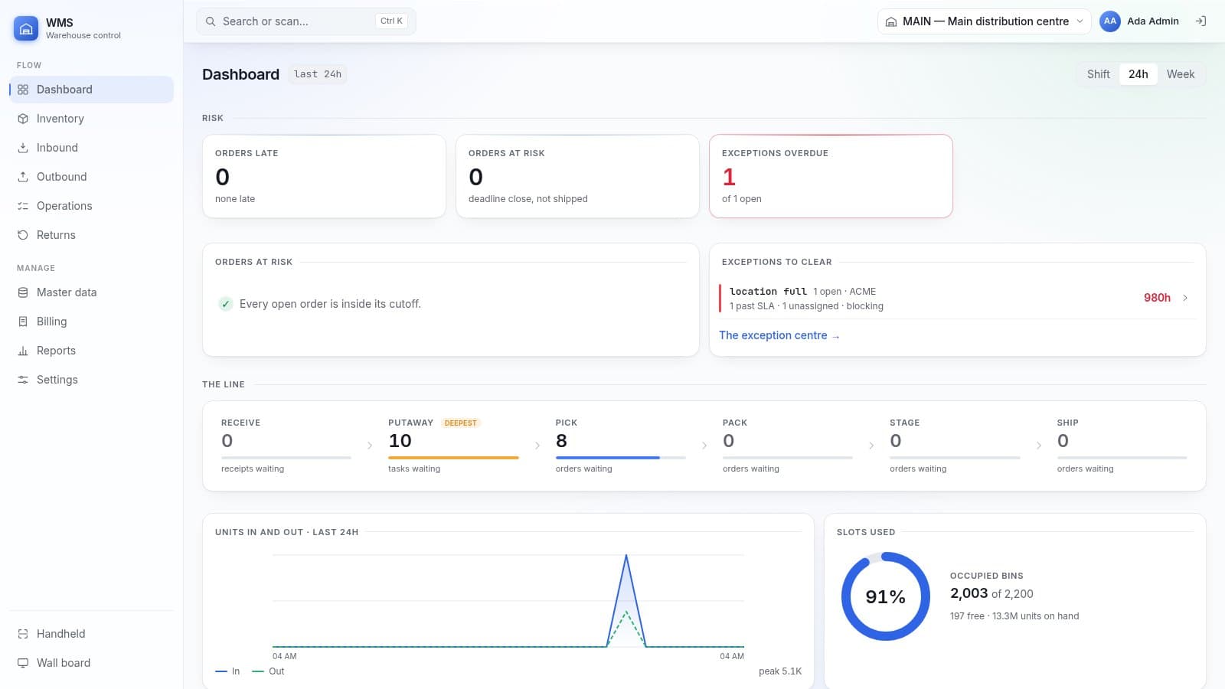Image resolution: width=1225 pixels, height=689 pixels.
Task: Open the Orders Late card
Action: pyautogui.click(x=324, y=176)
